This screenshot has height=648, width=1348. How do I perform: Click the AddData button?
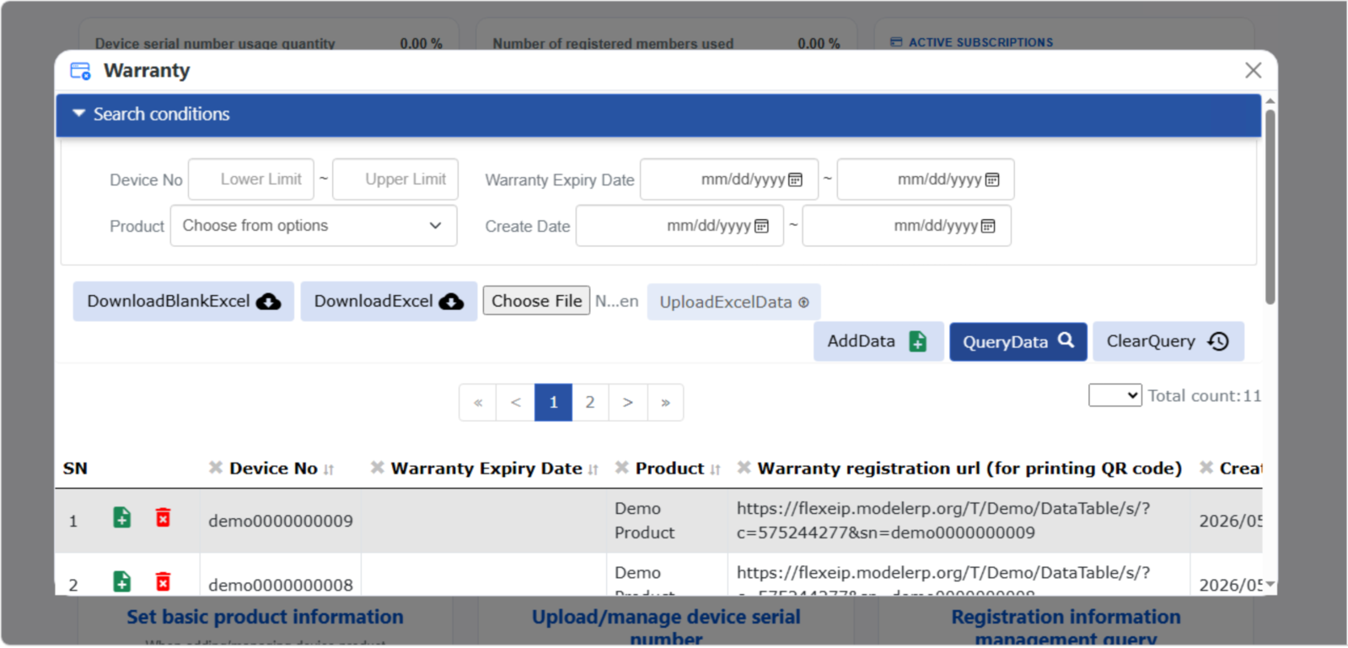point(878,341)
